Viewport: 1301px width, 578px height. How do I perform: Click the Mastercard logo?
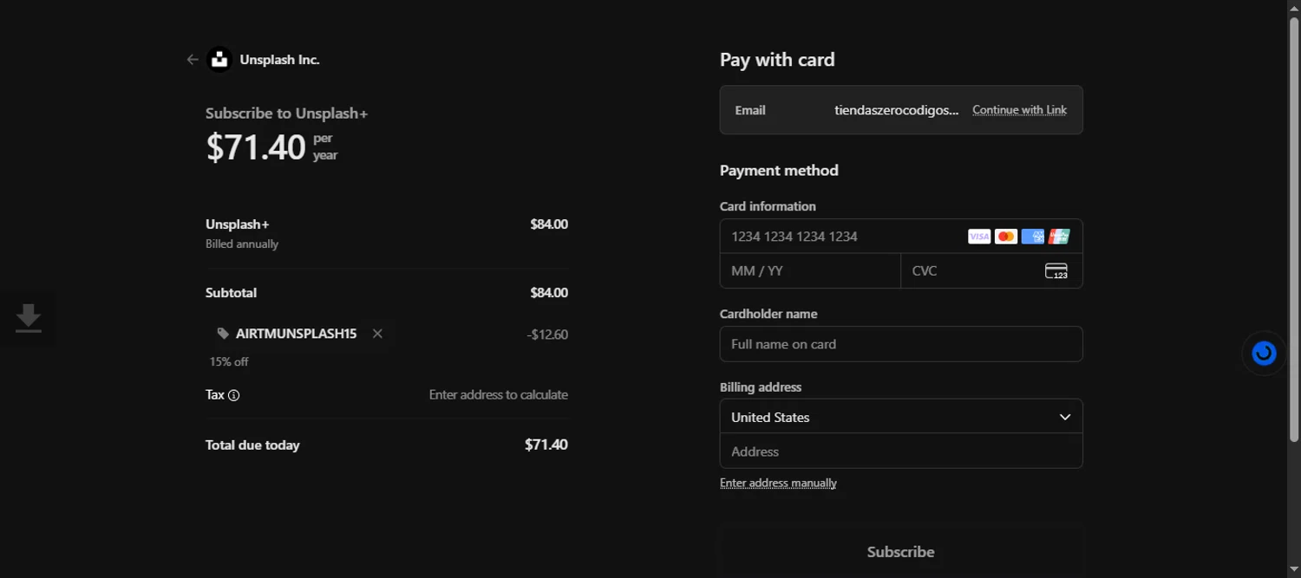1006,237
